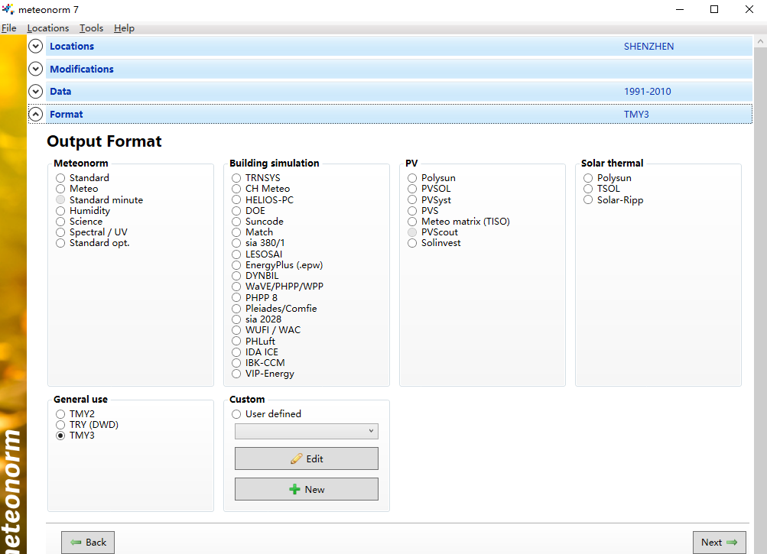Open the Locations menu
The width and height of the screenshot is (767, 554).
[x=48, y=28]
